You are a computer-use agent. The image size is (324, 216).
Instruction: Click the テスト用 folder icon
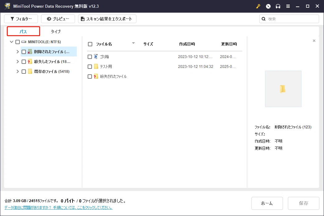click(x=96, y=67)
